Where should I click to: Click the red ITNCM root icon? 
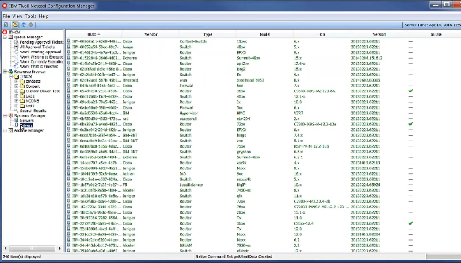[x=5, y=32]
